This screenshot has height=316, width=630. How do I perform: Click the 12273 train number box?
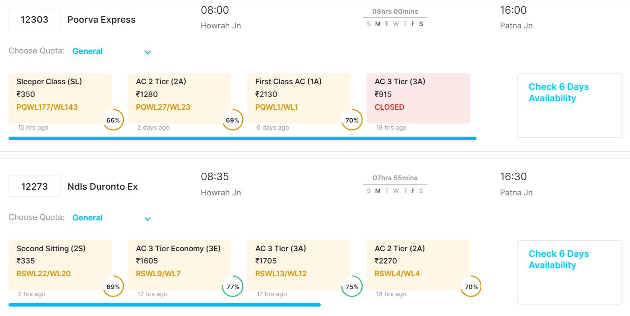coord(35,186)
